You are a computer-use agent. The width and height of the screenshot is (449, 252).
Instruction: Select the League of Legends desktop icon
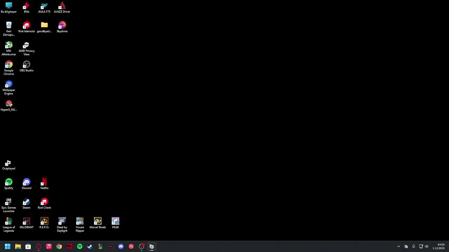click(x=9, y=225)
